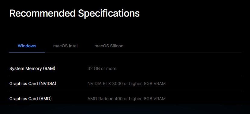Image resolution: width=250 pixels, height=114 pixels.
Task: Select the Graphics Card (AMD) label
Action: (x=30, y=99)
